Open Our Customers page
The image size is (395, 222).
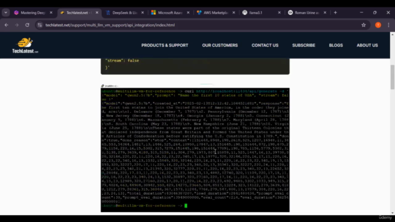220,45
